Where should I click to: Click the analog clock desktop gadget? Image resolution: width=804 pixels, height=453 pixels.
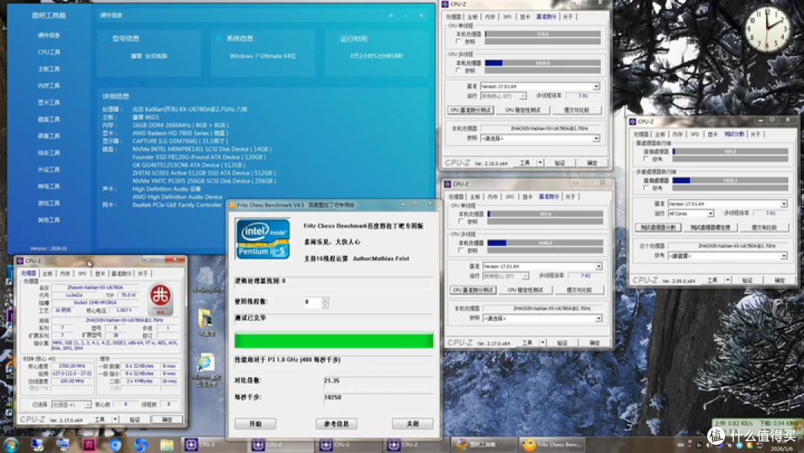(767, 28)
